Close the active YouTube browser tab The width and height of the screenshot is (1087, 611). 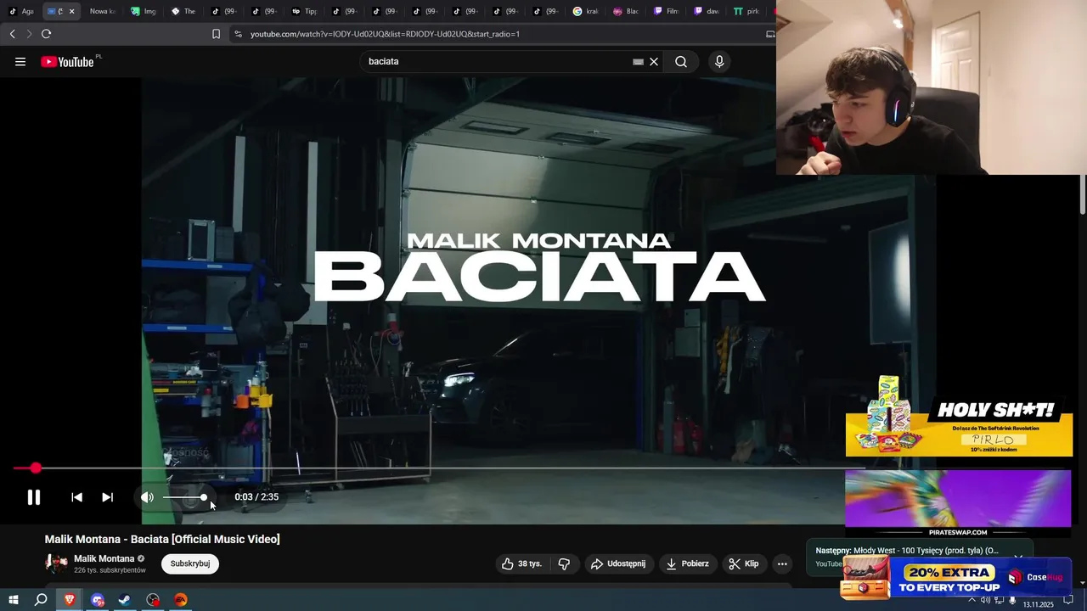[x=71, y=12]
